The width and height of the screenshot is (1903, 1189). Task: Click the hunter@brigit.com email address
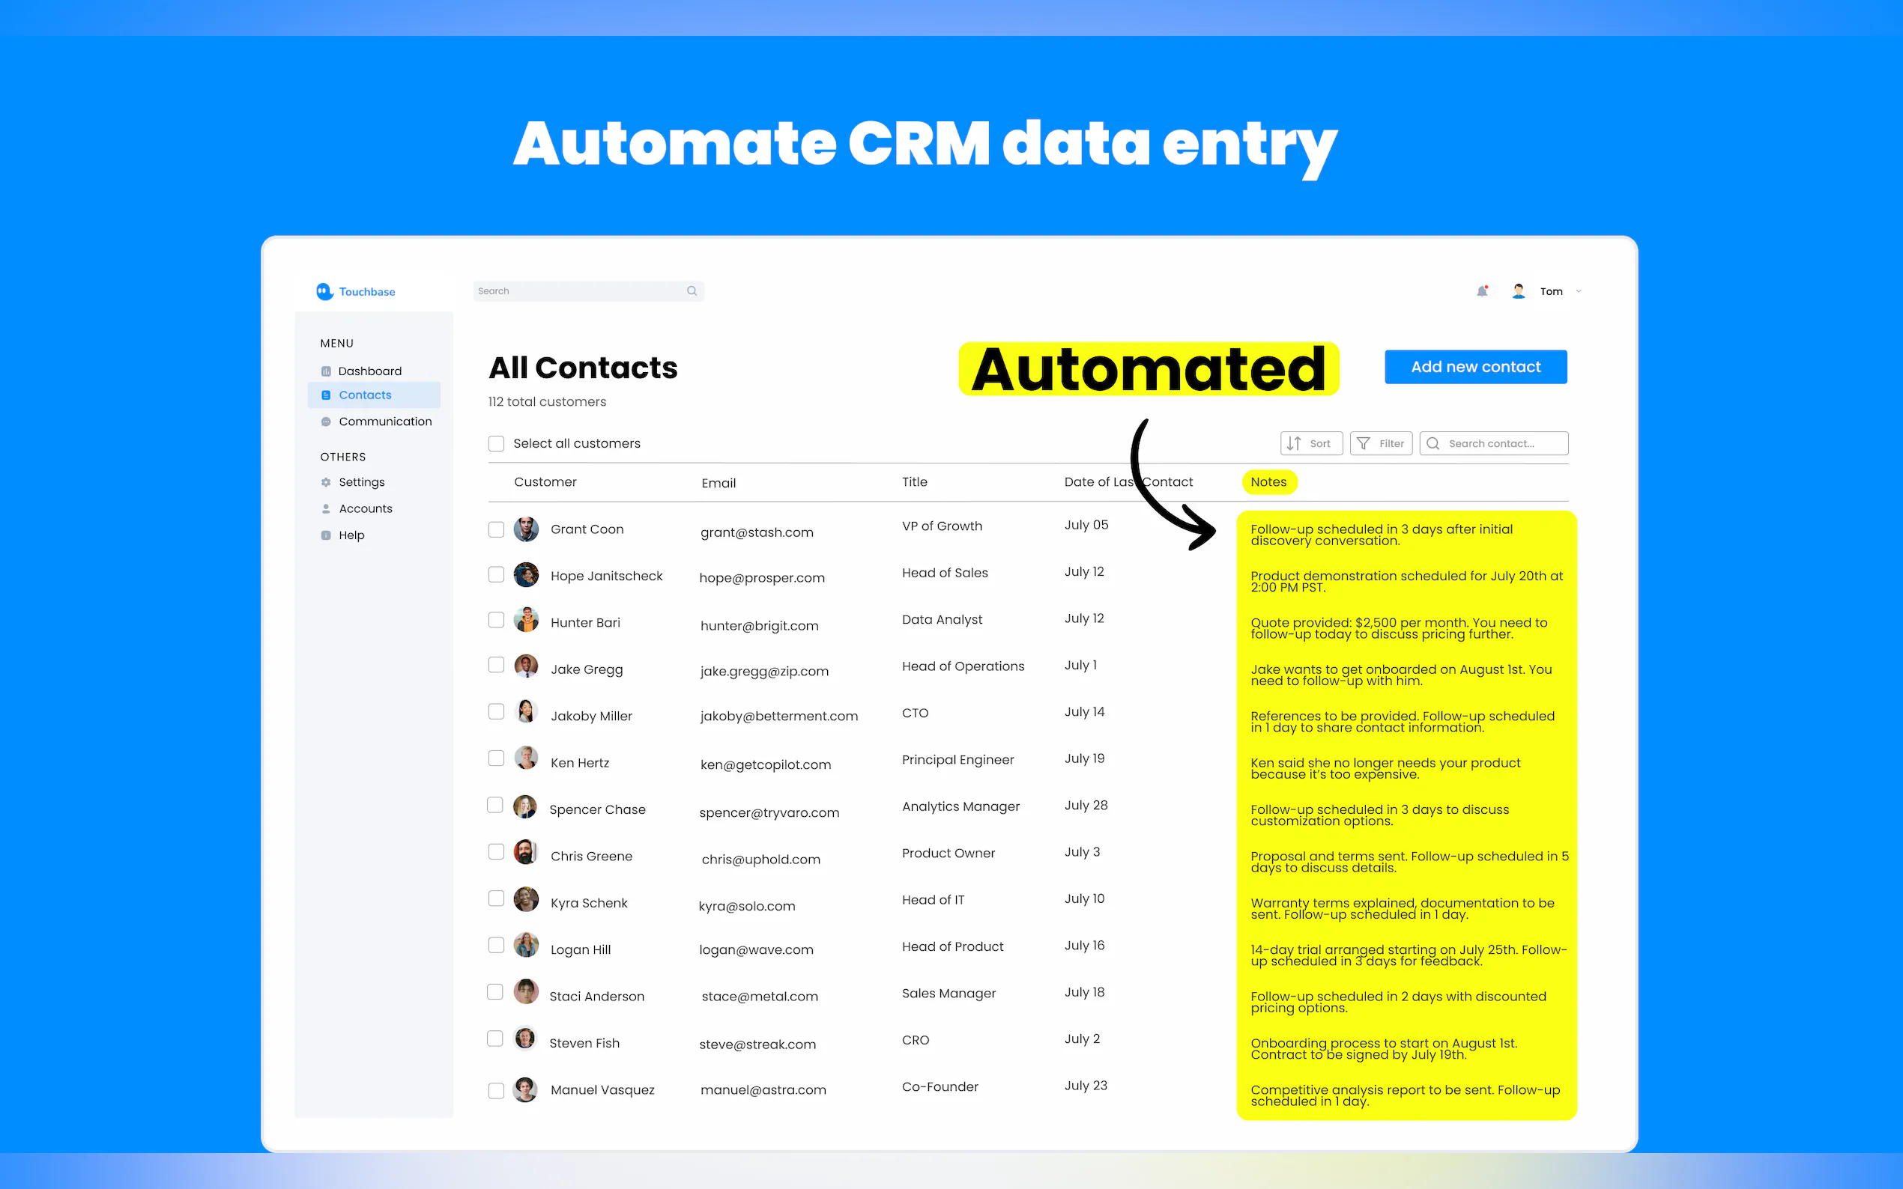pos(759,626)
